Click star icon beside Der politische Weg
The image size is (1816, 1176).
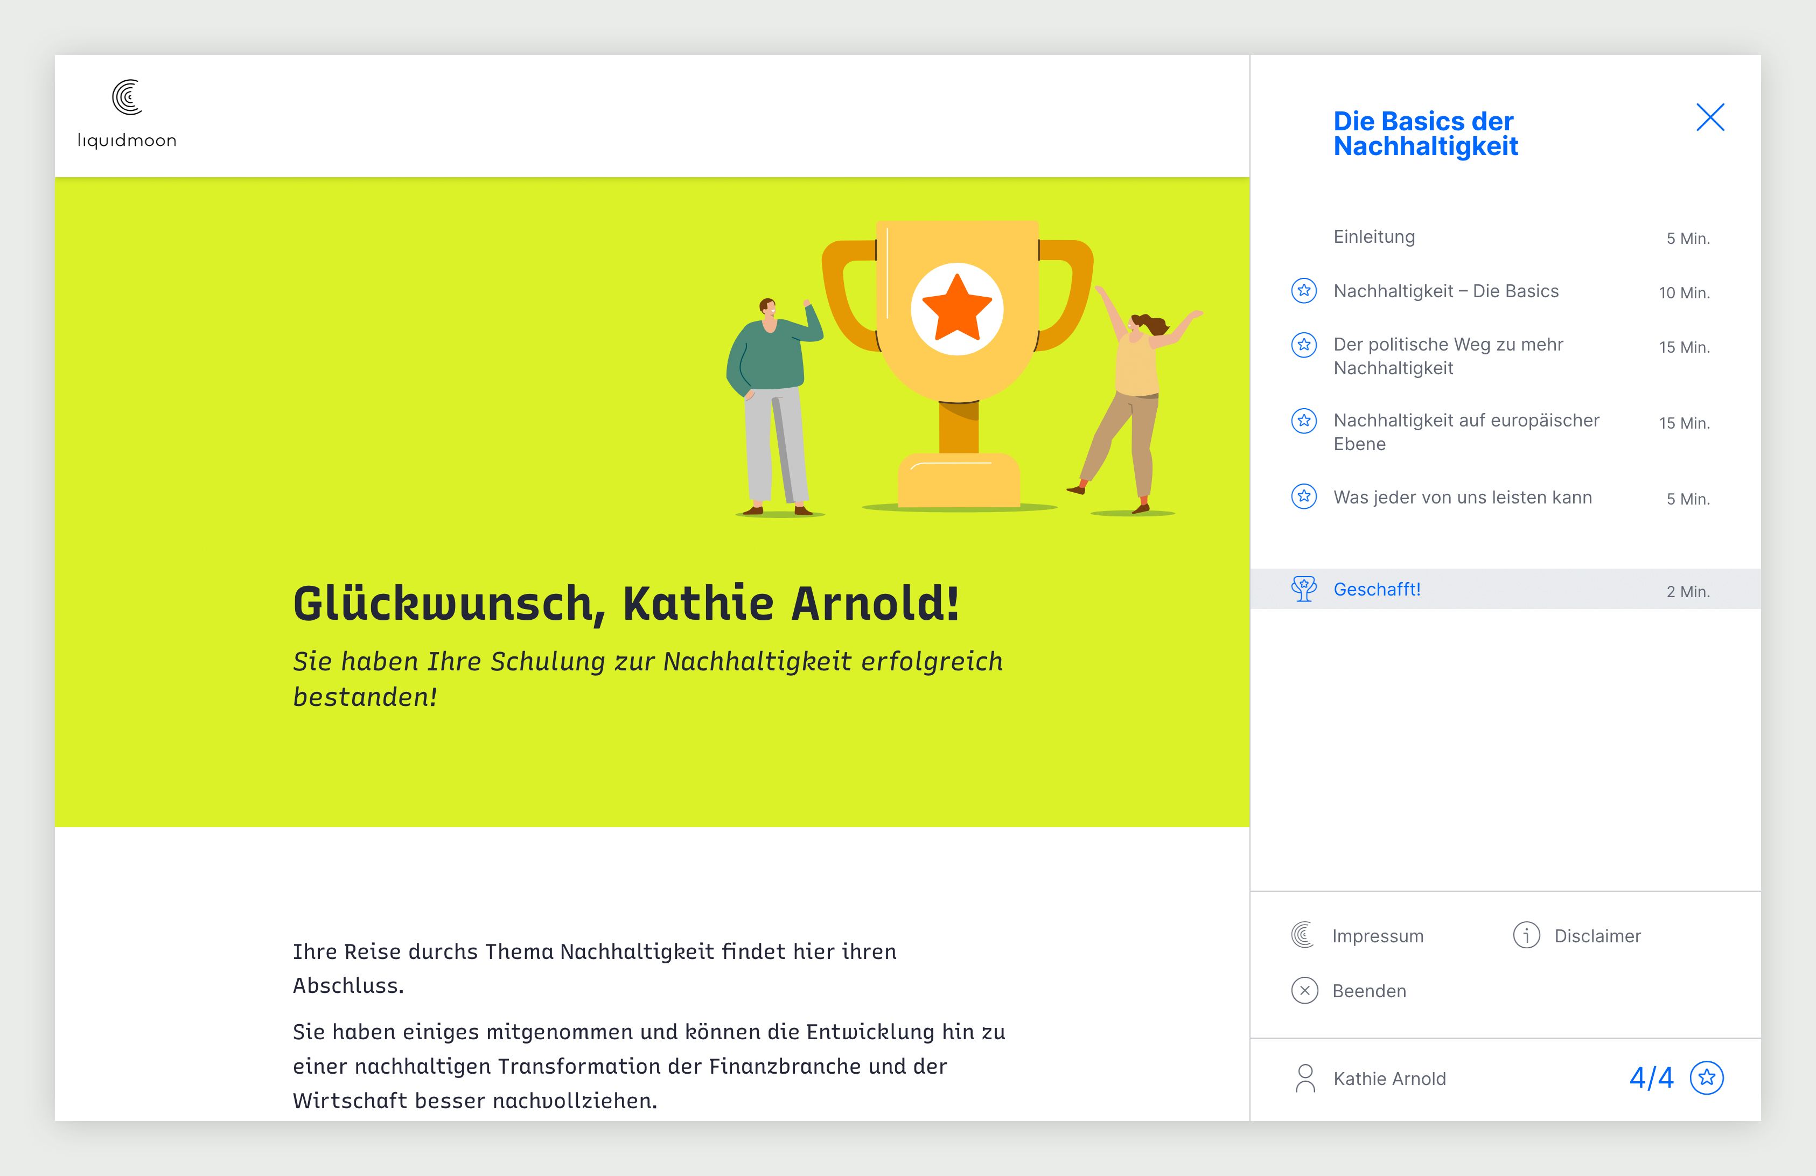point(1304,345)
